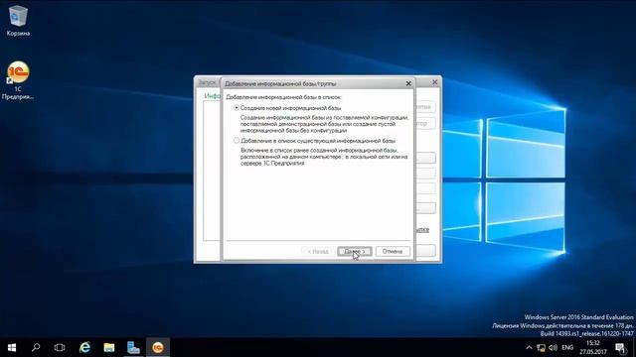Change ENG input language indicator
The height and width of the screenshot is (357, 636).
coord(567,348)
